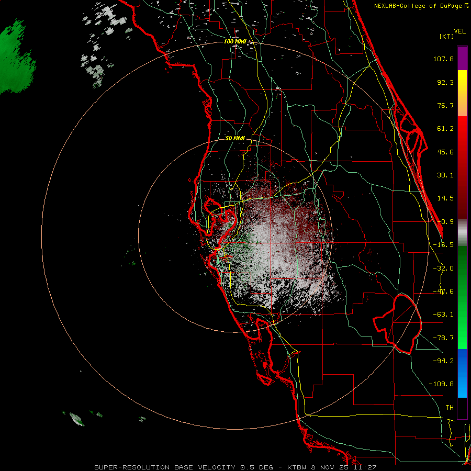The image size is (471, 471).
Task: Click the blue band in velocity scale
Action: (x=462, y=373)
